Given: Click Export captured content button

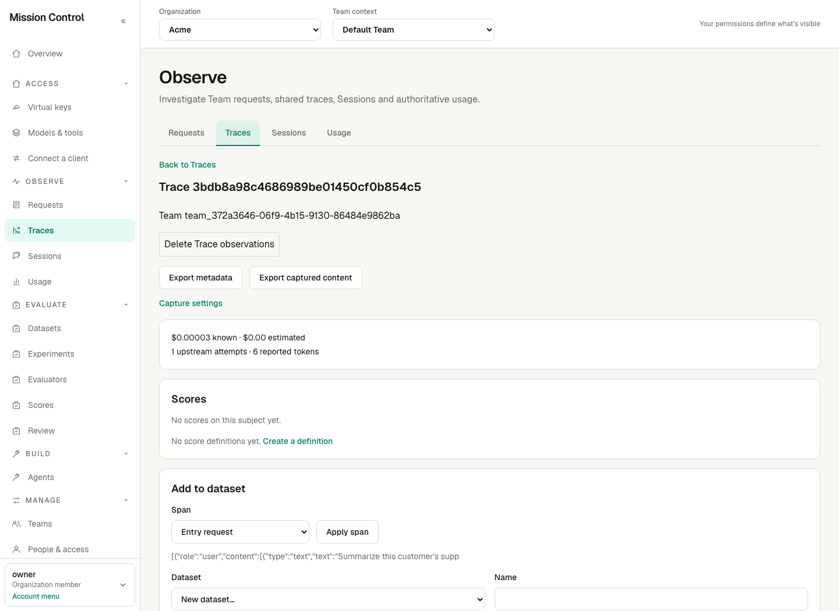Looking at the screenshot, I should (306, 278).
